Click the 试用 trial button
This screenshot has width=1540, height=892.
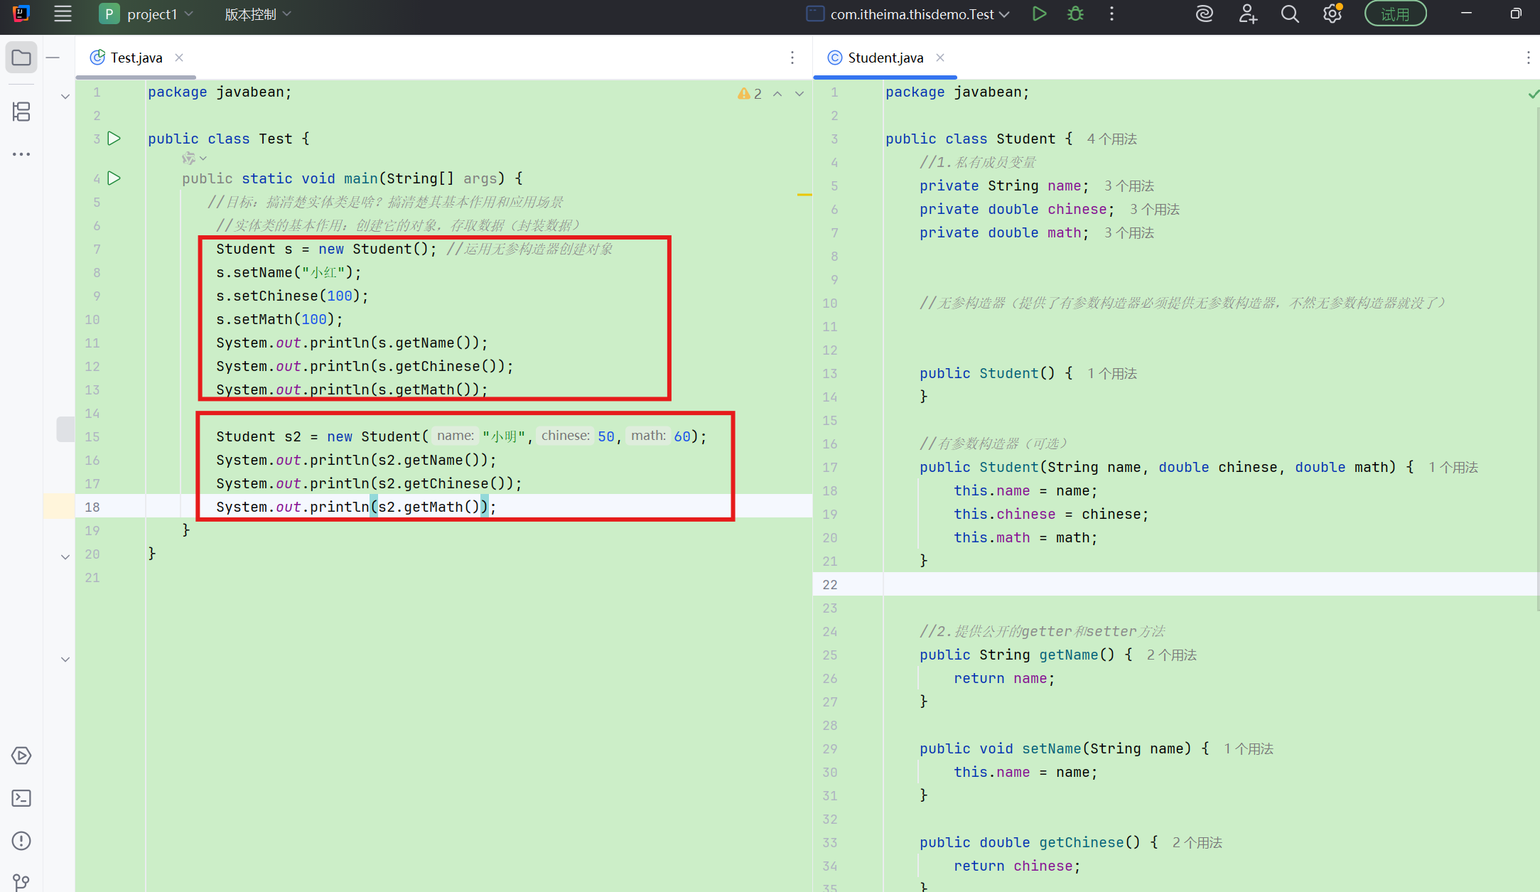(1394, 14)
